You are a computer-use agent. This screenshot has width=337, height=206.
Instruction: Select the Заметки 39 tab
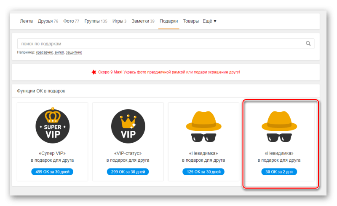143,21
